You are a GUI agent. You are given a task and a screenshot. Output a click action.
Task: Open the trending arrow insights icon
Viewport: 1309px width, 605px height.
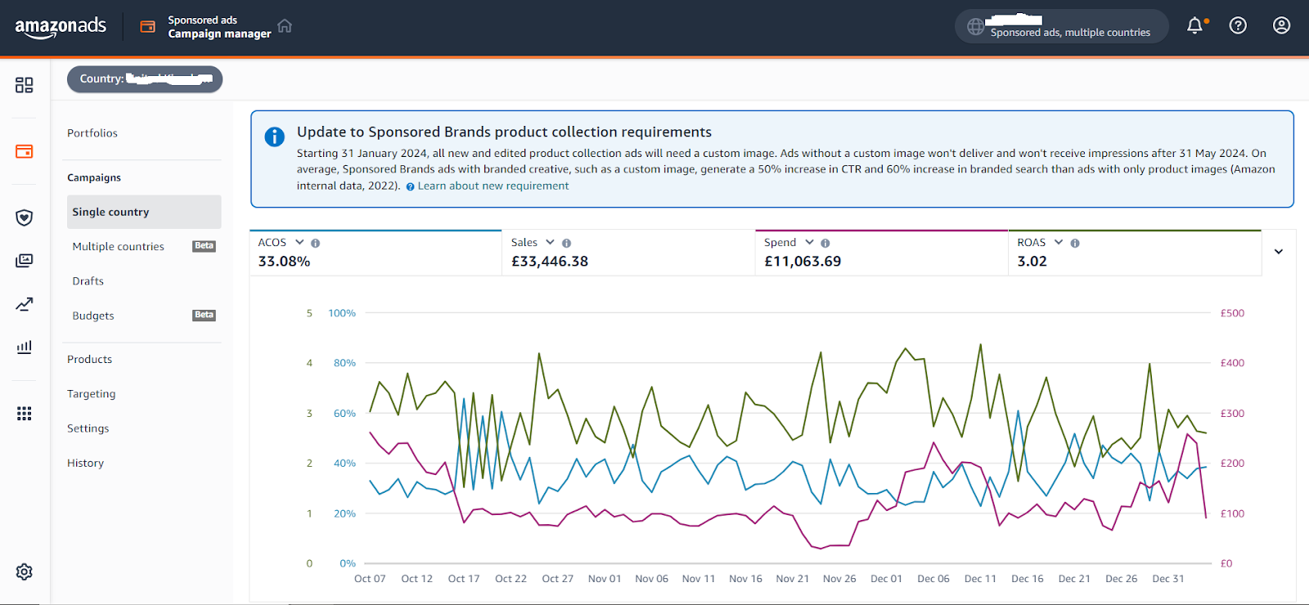click(x=25, y=304)
